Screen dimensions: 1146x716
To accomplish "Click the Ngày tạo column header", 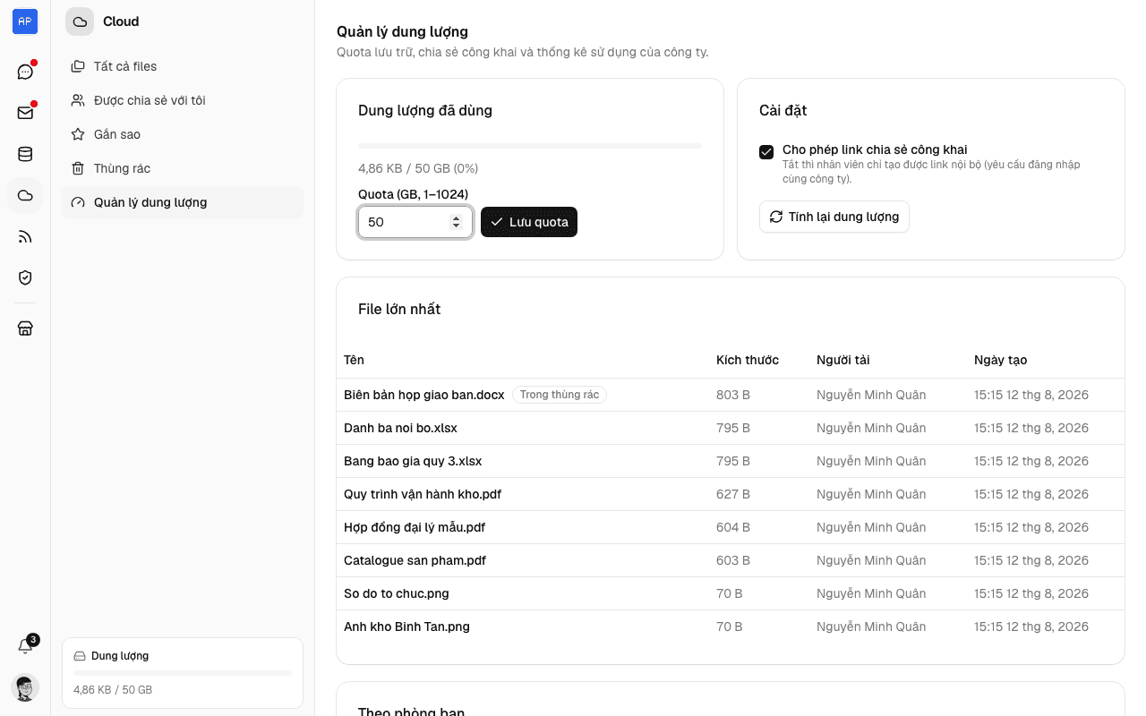I will 1001,360.
